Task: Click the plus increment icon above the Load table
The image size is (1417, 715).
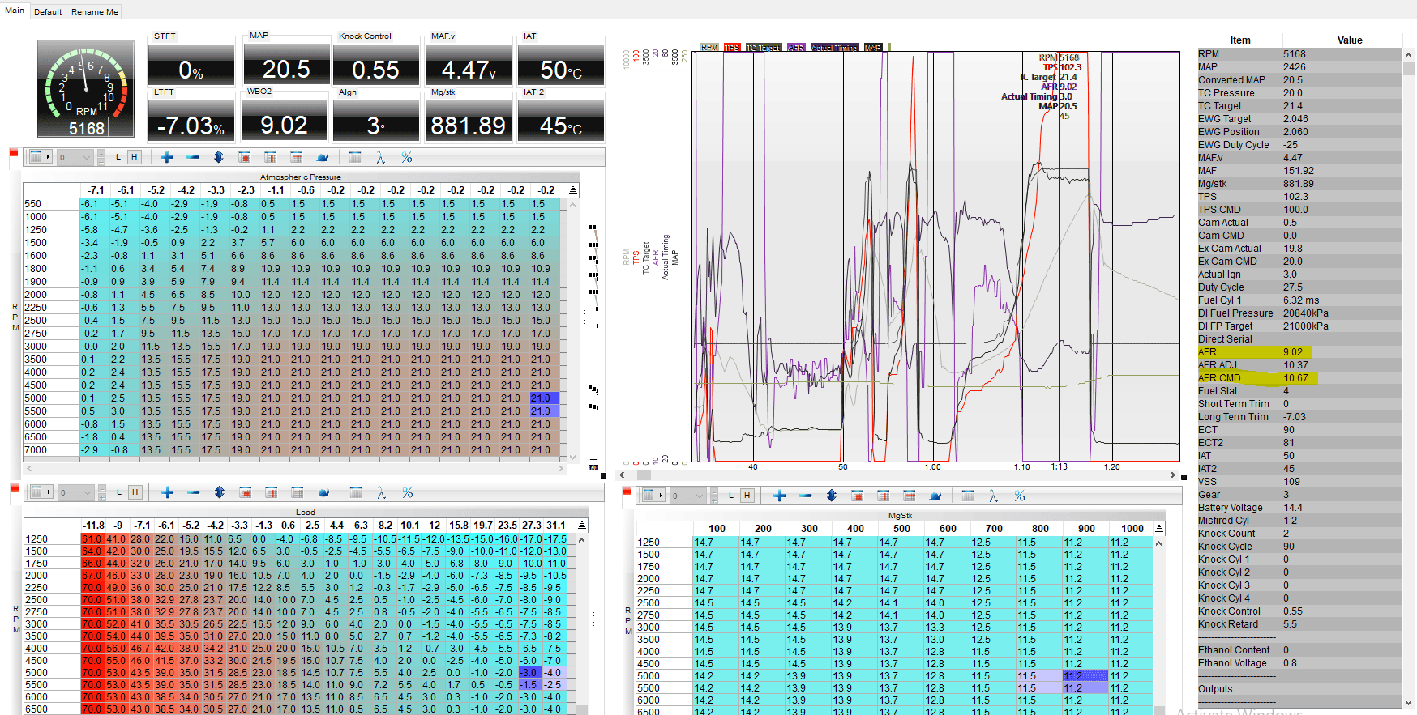Action: 168,492
